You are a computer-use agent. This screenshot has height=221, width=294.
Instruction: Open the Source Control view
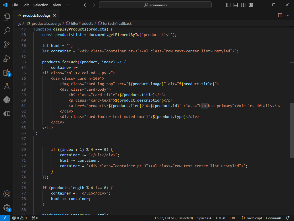[7, 44]
